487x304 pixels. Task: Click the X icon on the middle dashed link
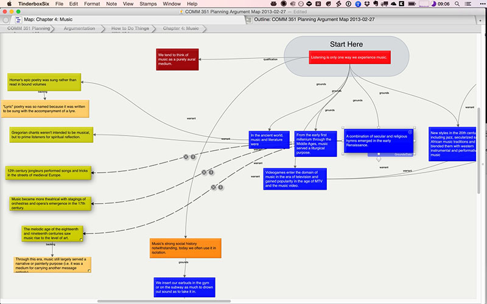(x=204, y=172)
